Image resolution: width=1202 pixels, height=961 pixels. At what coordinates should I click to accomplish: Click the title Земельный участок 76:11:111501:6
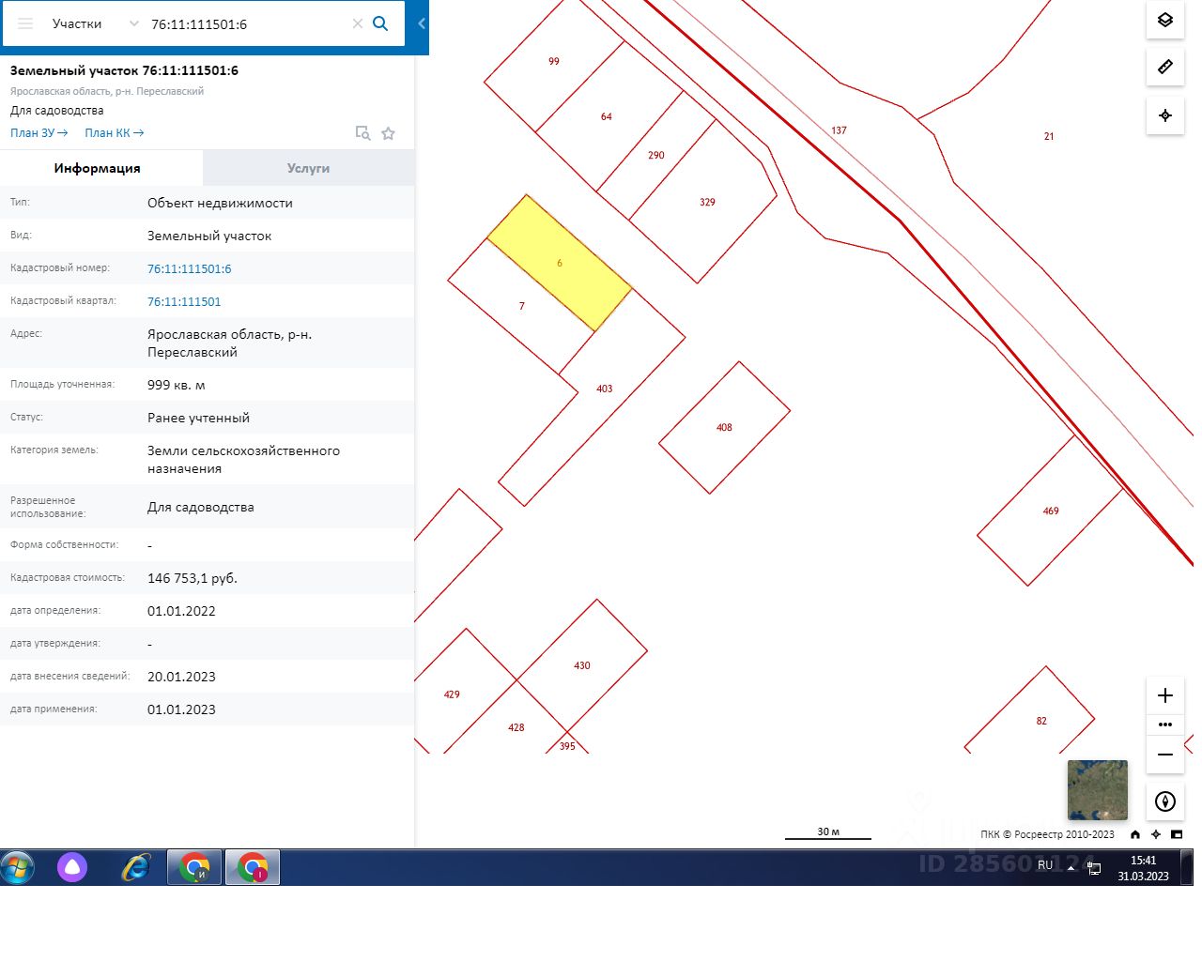[x=124, y=70]
